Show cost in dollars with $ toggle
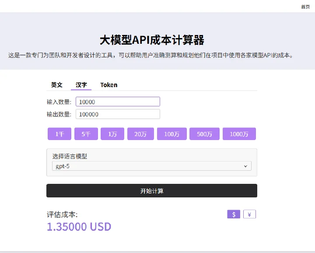Image resolution: width=315 pixels, height=253 pixels. click(x=234, y=214)
